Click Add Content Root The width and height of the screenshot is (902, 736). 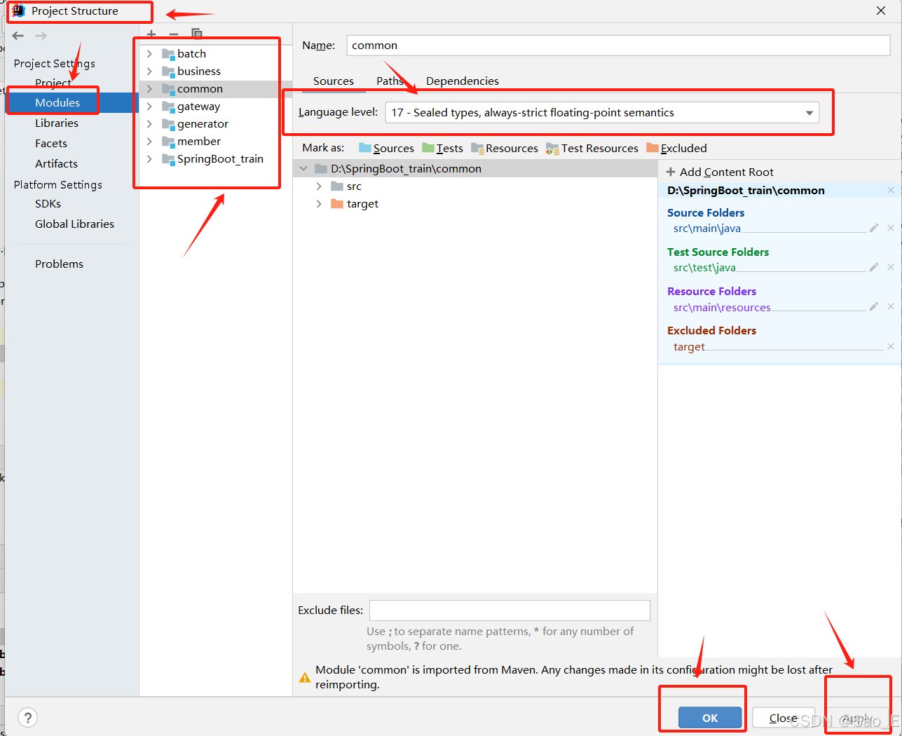coord(720,172)
